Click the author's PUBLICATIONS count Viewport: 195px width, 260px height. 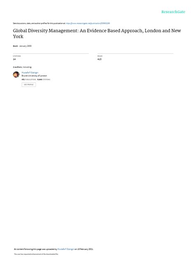tap(29, 79)
